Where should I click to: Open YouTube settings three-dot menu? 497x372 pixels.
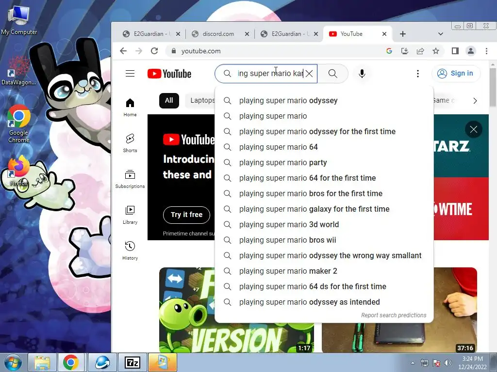418,74
